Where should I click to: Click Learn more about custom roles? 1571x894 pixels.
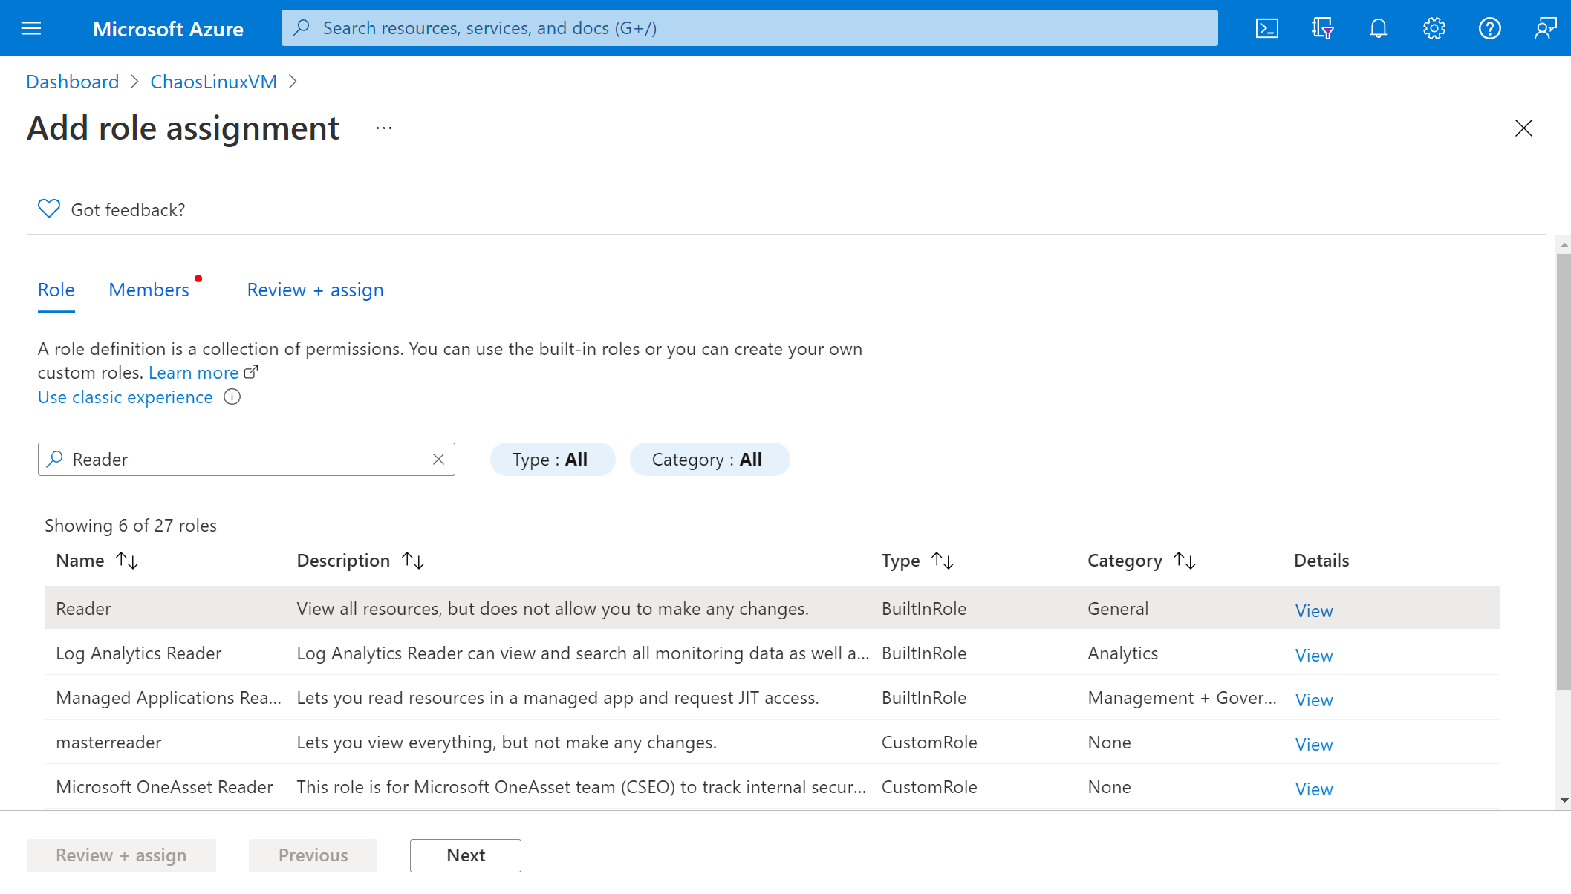[193, 372]
